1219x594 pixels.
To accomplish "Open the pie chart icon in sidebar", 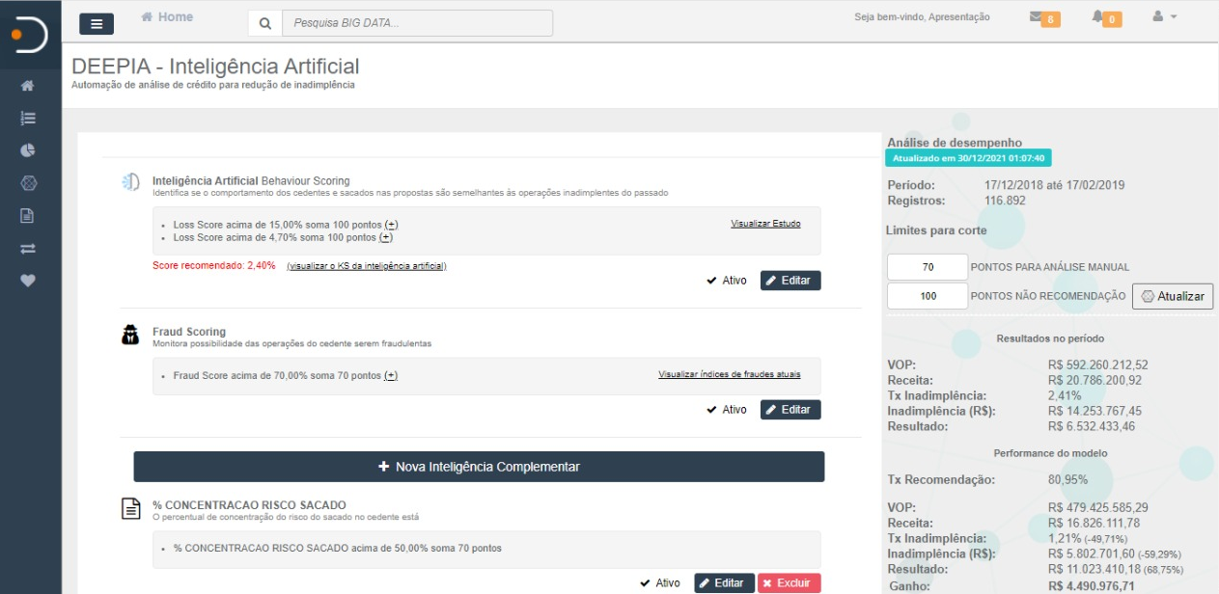I will pyautogui.click(x=28, y=150).
